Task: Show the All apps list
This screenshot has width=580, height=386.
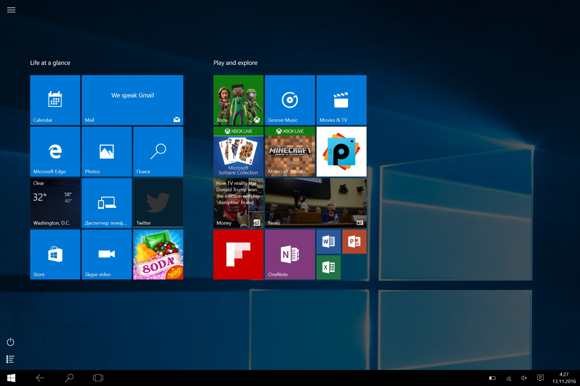Action: [10, 359]
